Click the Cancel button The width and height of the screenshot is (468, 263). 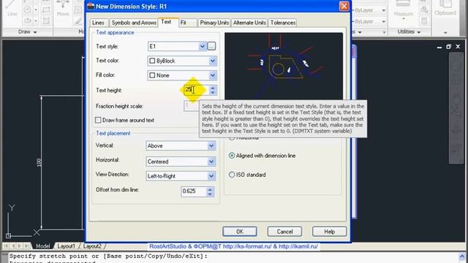coord(284,232)
